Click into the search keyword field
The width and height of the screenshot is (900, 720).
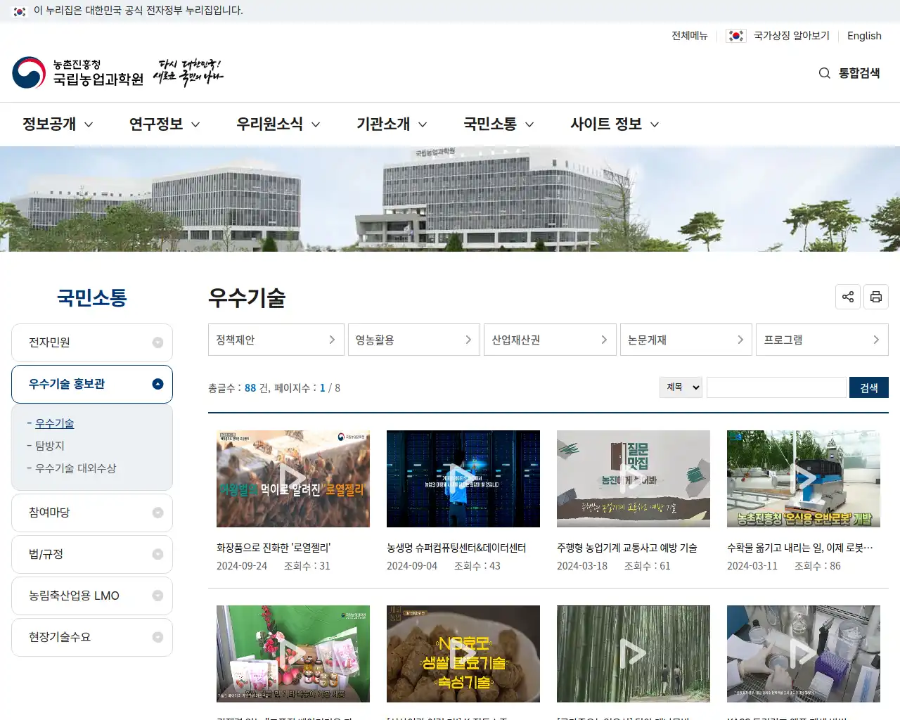776,387
